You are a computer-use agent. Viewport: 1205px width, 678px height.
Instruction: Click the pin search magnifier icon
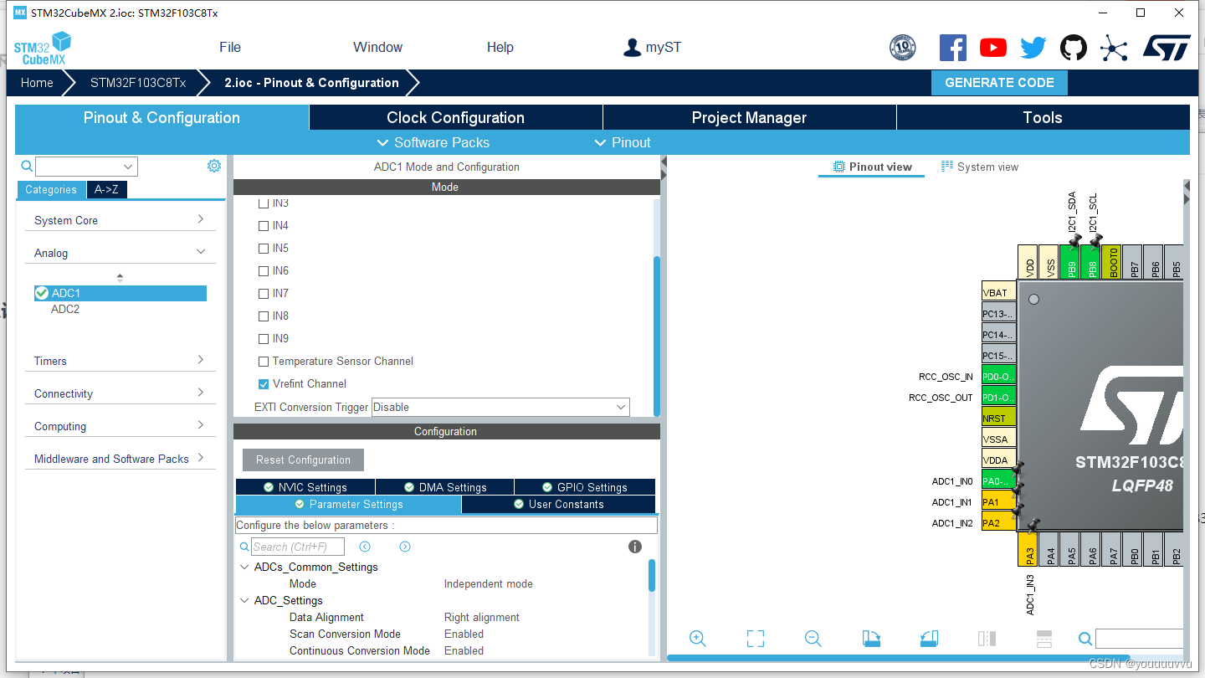[x=1085, y=639]
